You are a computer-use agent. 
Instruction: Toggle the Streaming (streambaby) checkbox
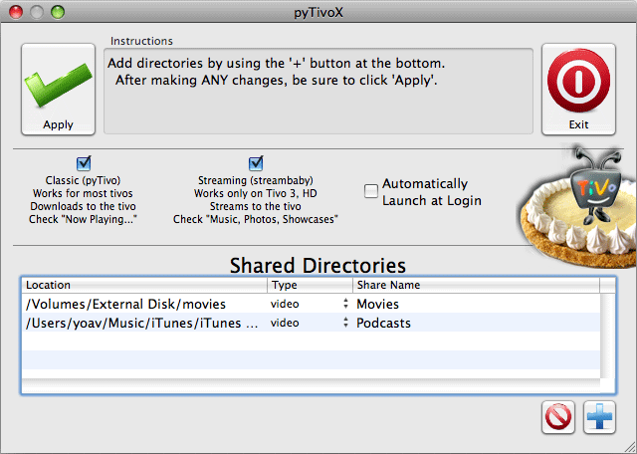(x=256, y=163)
